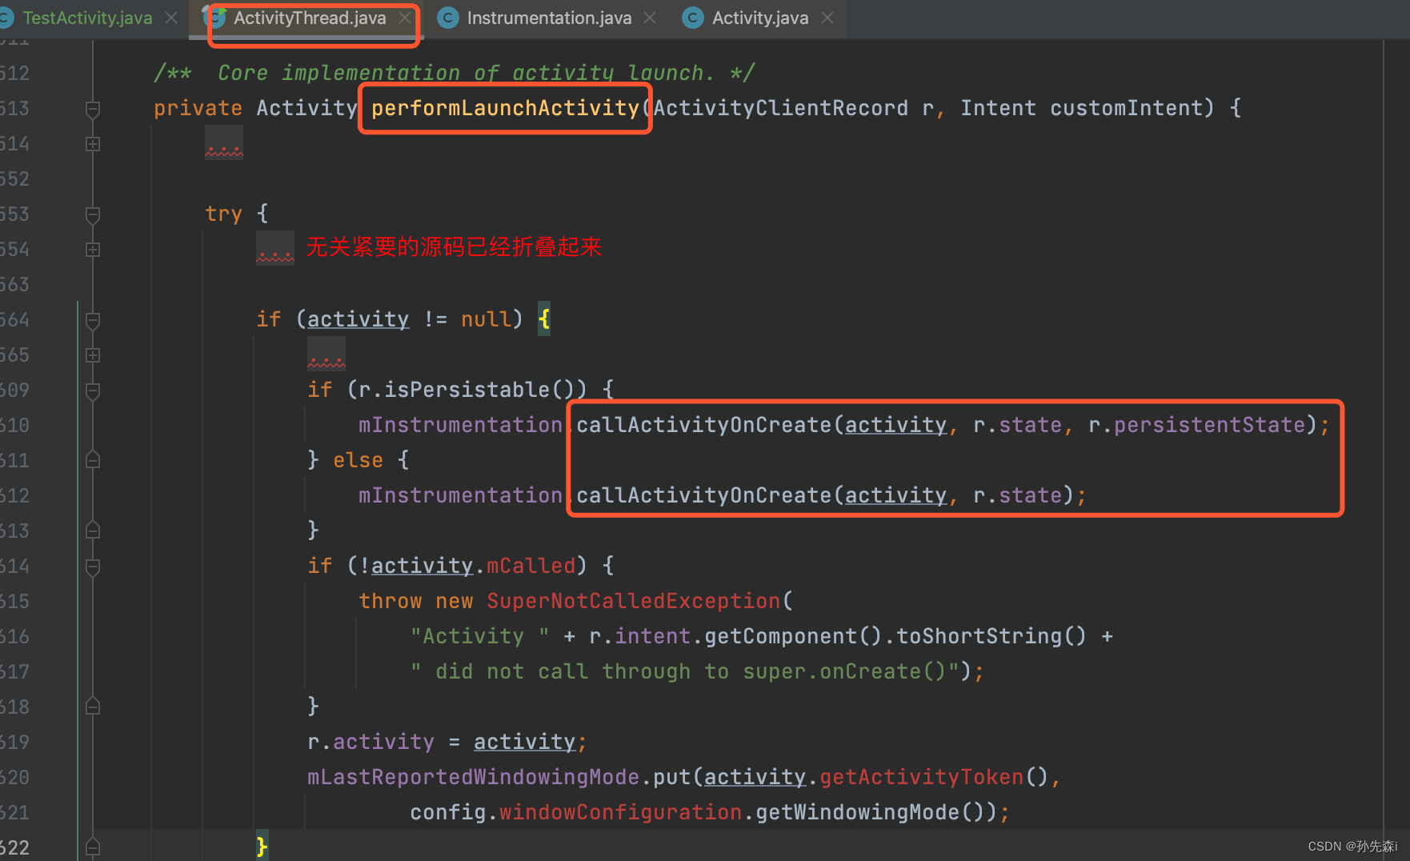Close the TestActivity.java tab
The image size is (1410, 861).
[x=171, y=18]
